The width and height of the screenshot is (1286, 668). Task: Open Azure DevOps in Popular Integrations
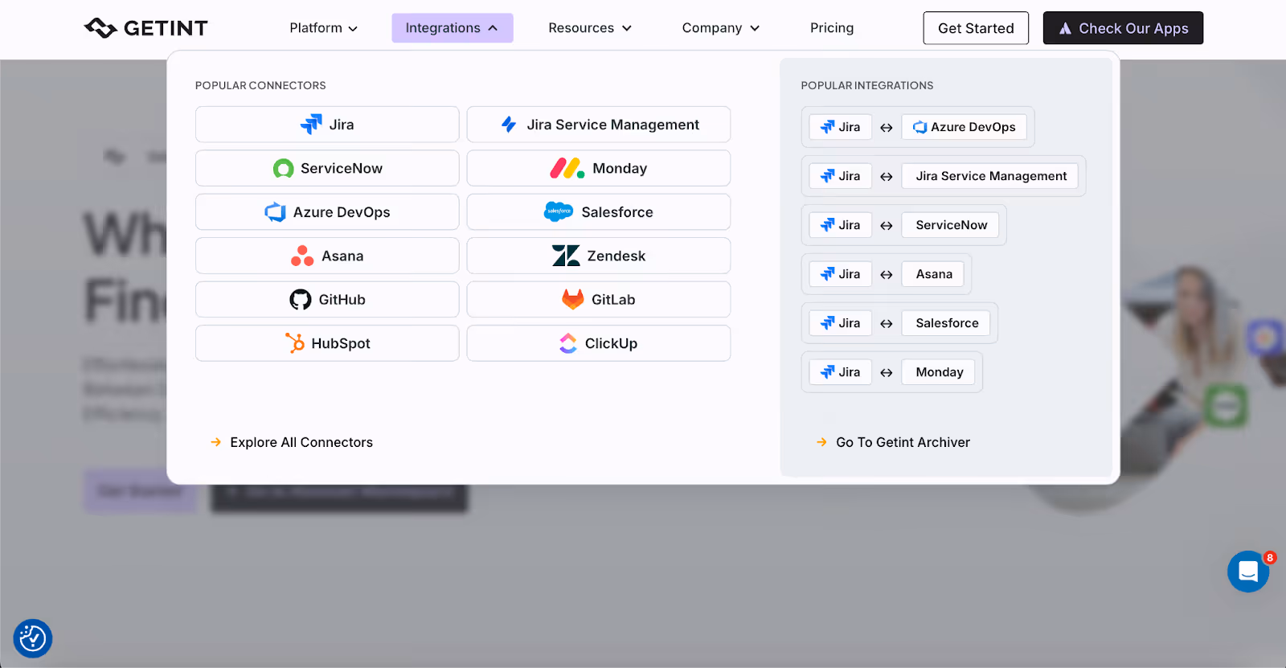964,127
